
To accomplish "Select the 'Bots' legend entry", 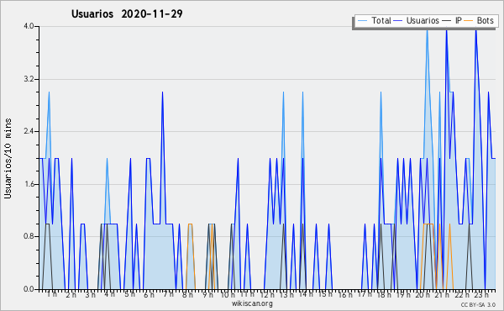I will point(485,20).
